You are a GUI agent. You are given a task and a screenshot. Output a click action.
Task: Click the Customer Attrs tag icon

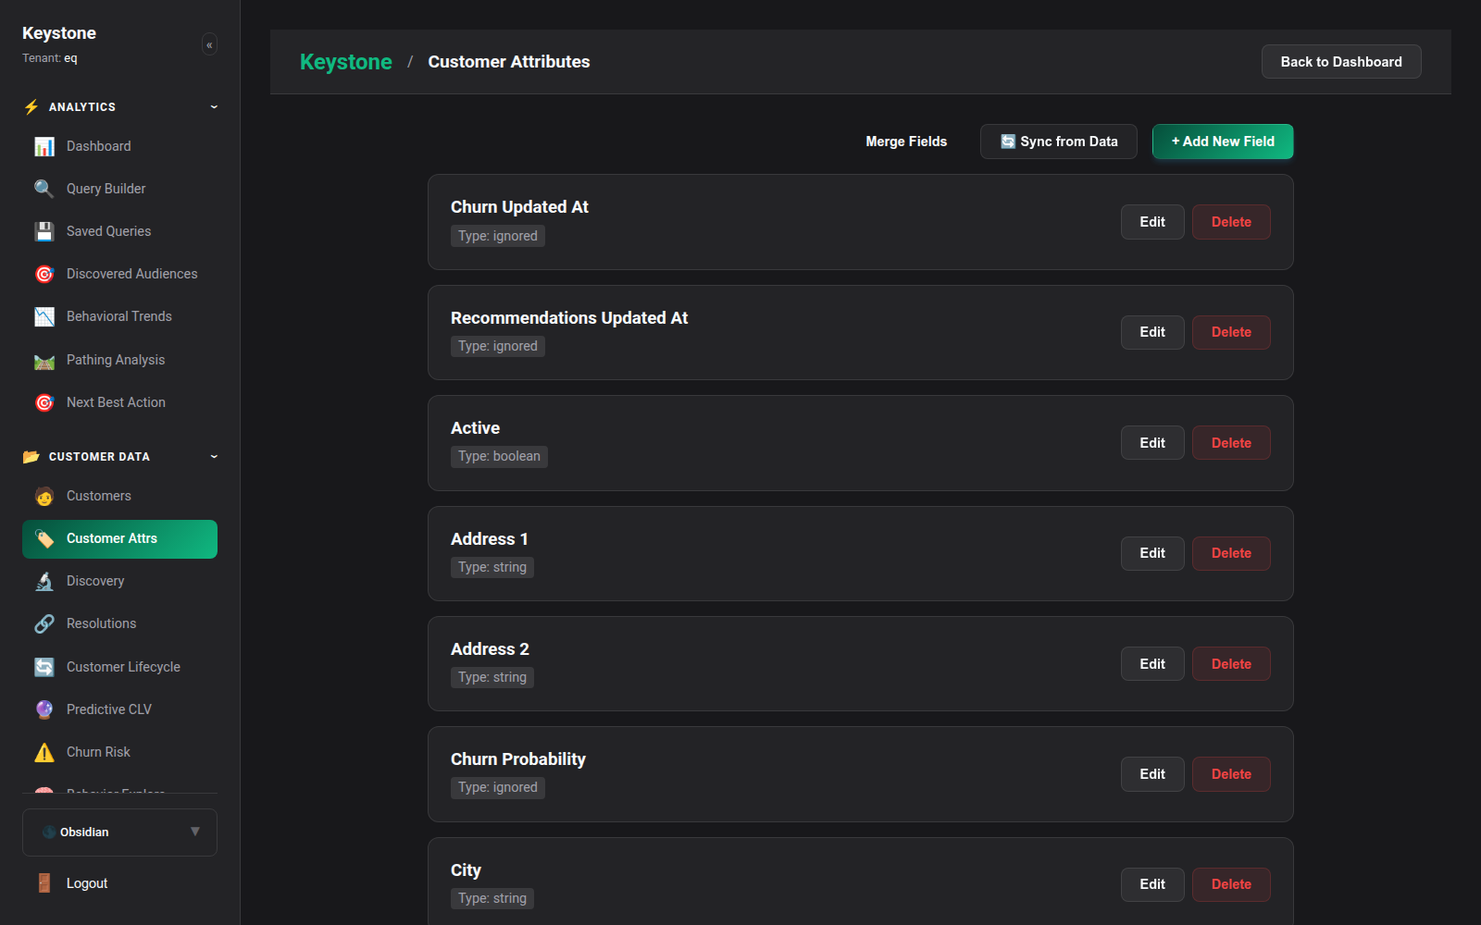[x=44, y=538]
